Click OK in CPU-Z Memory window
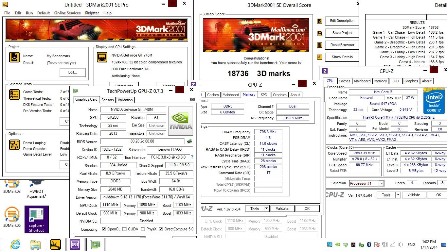This screenshot has height=251, width=447. [307, 209]
